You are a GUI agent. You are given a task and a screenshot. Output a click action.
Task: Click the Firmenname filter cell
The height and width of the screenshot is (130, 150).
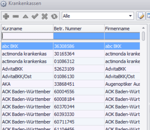click(122, 36)
